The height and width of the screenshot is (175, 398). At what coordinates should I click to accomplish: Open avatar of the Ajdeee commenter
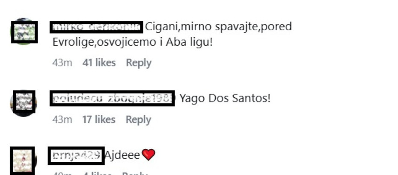coord(23,160)
